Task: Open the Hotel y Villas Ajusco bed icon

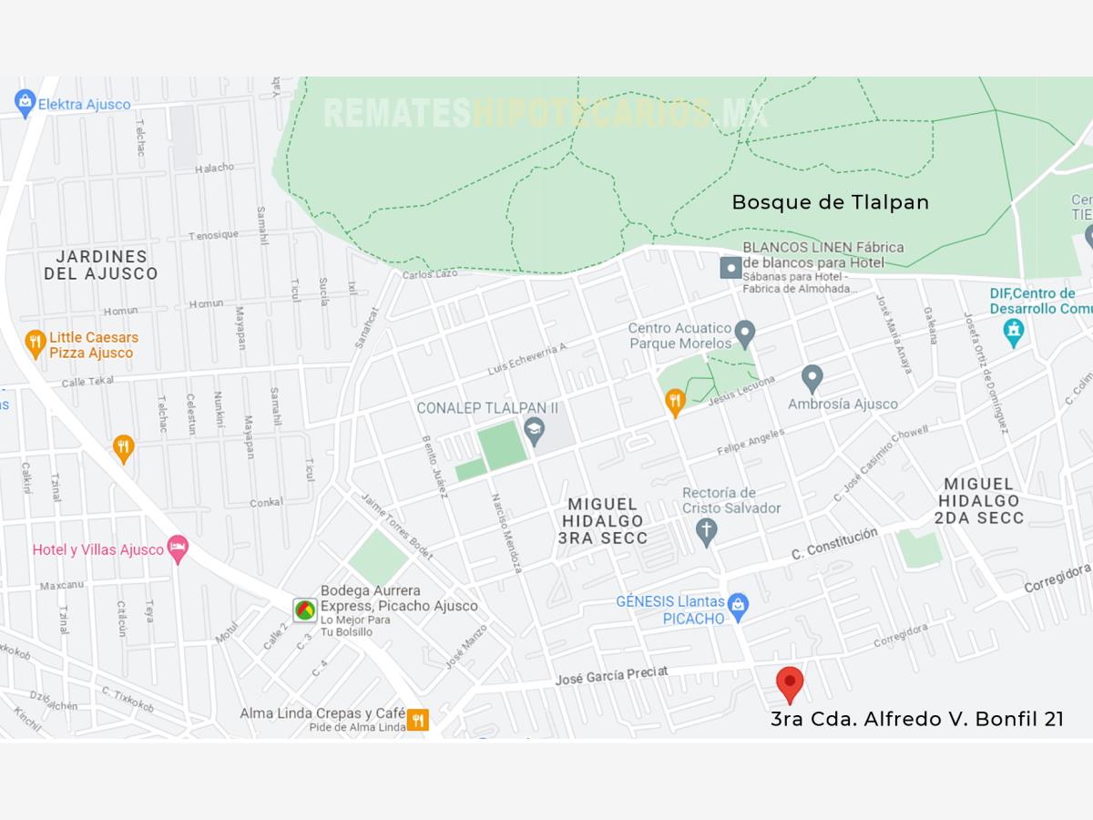Action: click(178, 548)
